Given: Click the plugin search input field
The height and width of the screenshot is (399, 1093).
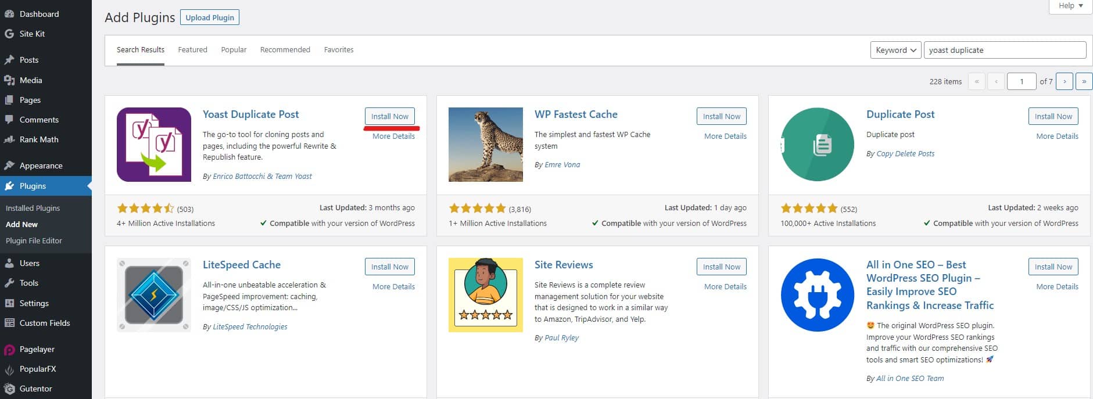Looking at the screenshot, I should [1005, 50].
